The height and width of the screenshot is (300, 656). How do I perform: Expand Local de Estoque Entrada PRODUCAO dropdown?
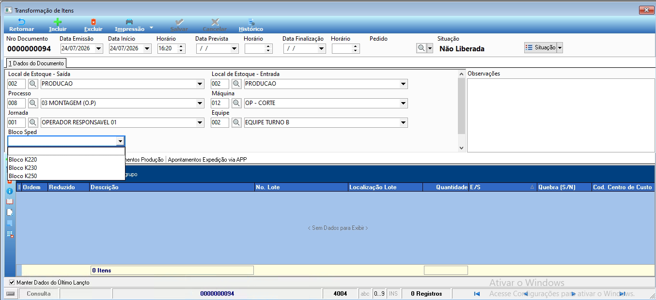(404, 84)
